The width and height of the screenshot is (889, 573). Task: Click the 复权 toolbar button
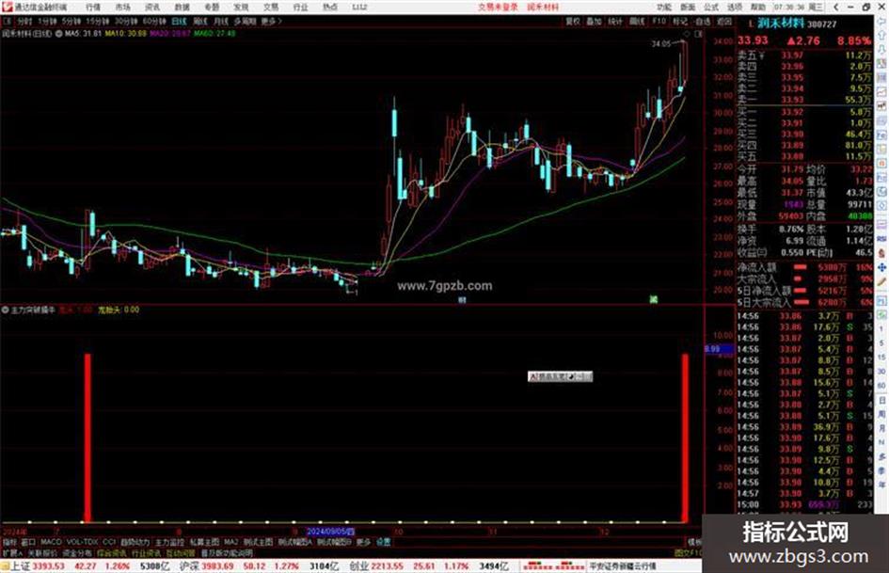(573, 21)
